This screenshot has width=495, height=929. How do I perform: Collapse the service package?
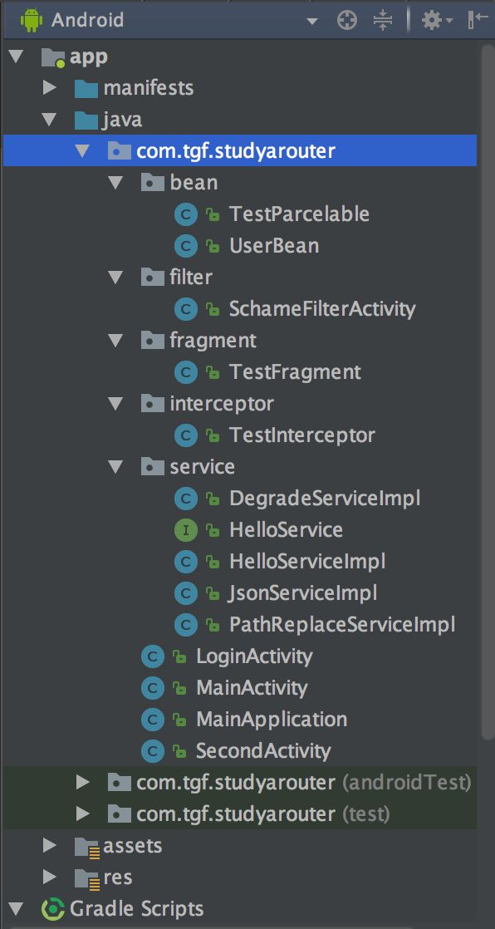(115, 467)
